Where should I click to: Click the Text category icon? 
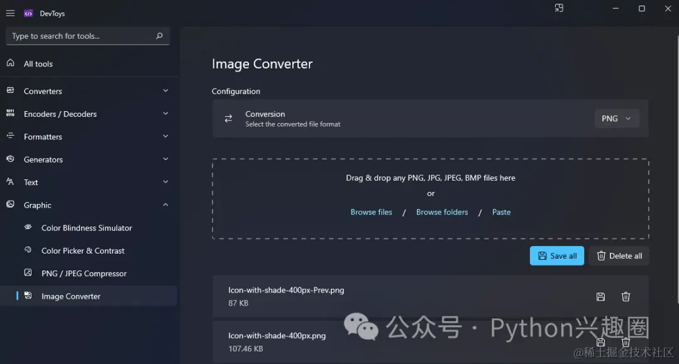[11, 181]
